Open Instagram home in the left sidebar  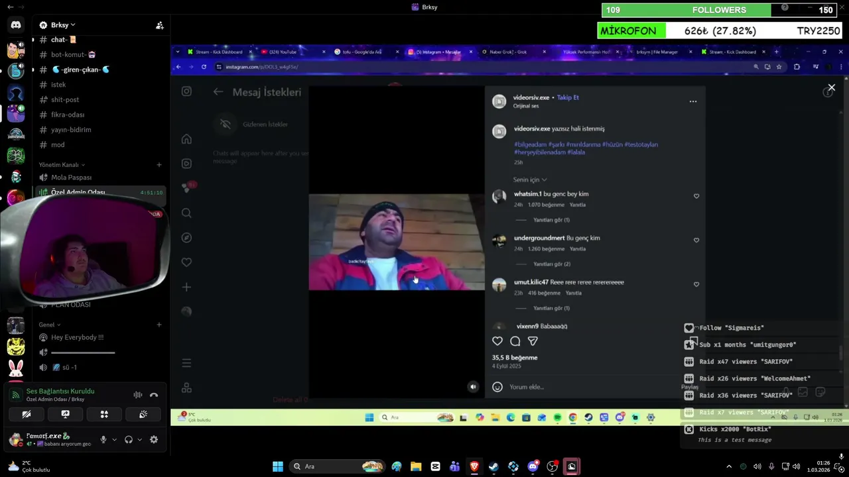coord(186,139)
